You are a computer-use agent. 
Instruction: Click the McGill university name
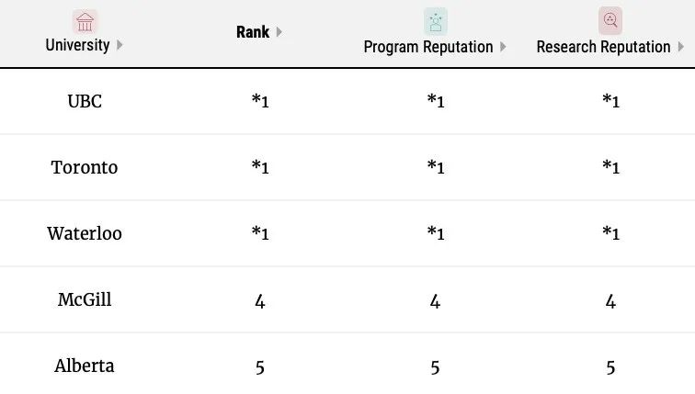[85, 299]
